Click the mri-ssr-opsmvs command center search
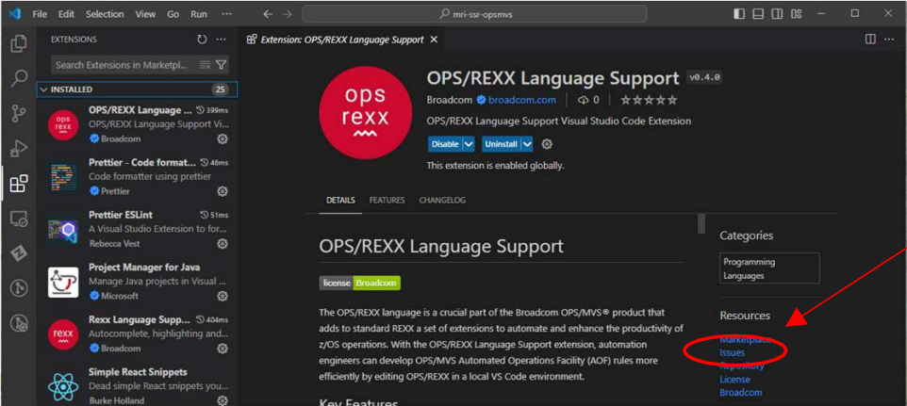 (x=475, y=14)
